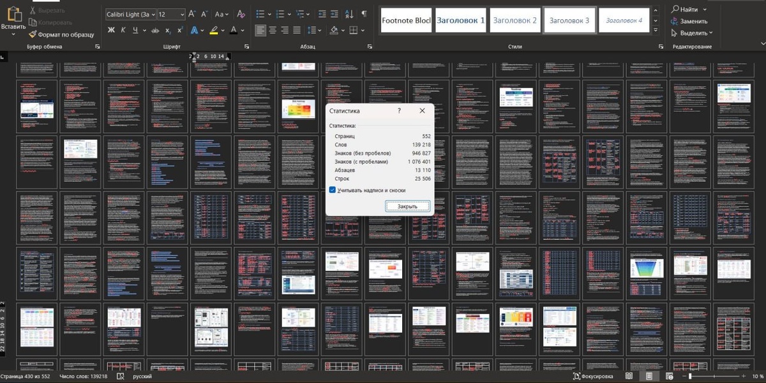Apply the Footnote Block style
The width and height of the screenshot is (766, 383).
click(x=406, y=20)
